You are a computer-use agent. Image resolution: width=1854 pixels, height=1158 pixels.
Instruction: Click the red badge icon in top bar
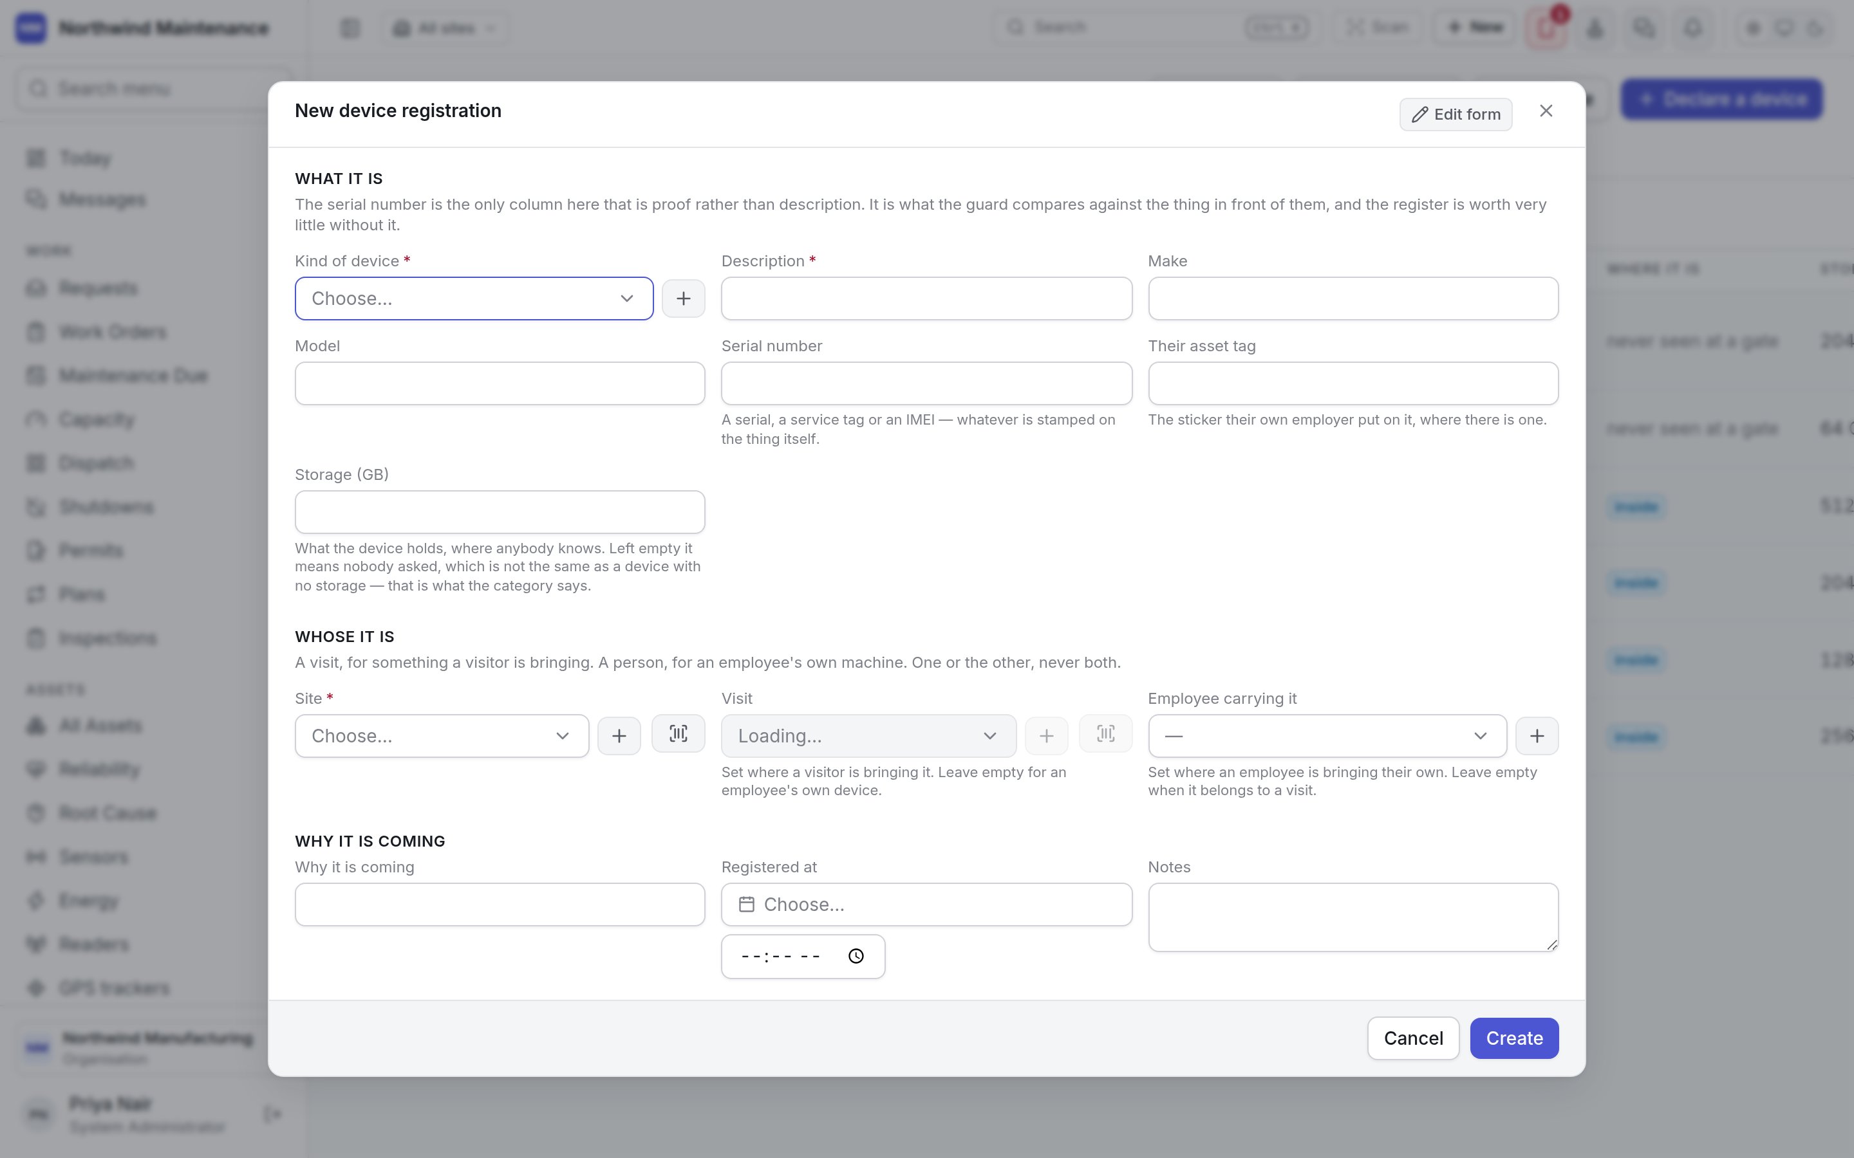point(1547,28)
